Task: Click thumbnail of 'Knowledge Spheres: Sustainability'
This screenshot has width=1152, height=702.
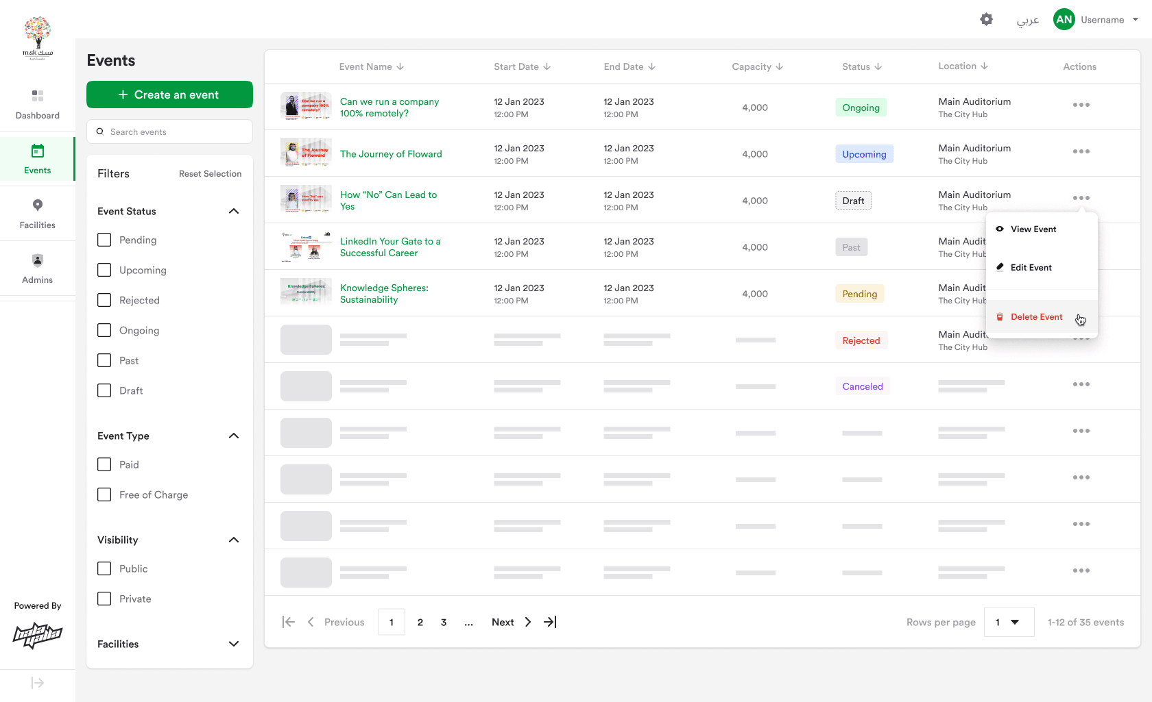Action: click(x=306, y=291)
